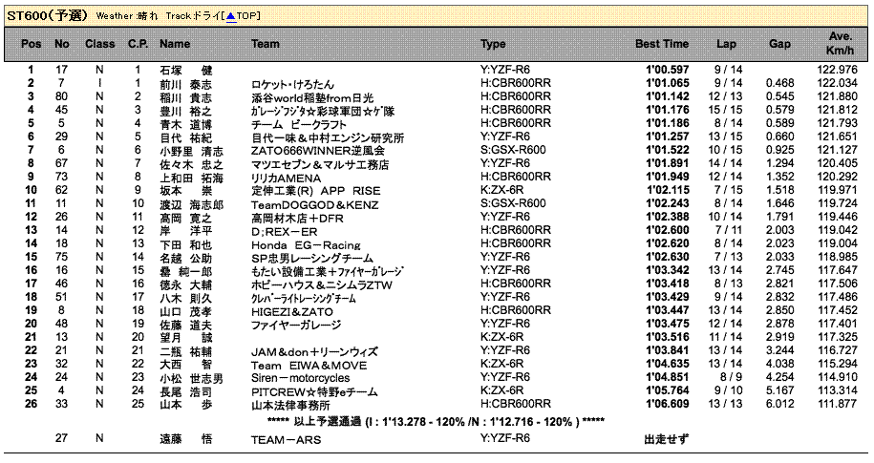874x463 pixels.
Task: Click team HIGEZI＆ZATO
Action: pos(292,311)
